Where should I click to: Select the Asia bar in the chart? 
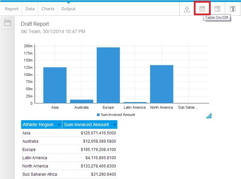point(55,85)
